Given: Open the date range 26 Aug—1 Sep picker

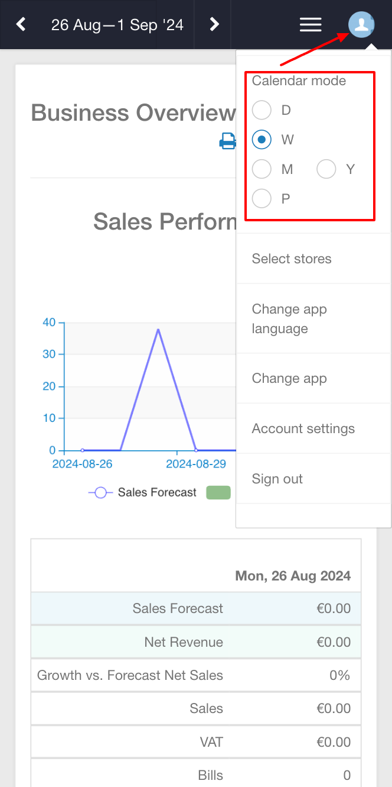Looking at the screenshot, I should [117, 24].
